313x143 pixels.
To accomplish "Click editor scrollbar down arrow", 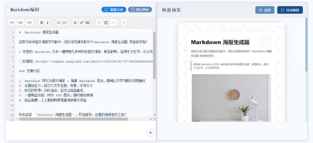I will [x=155, y=115].
